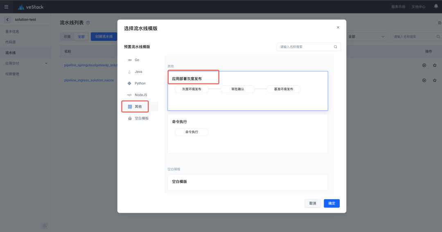Open the 全部 dropdown filter
442x232 pixels.
click(x=366, y=37)
